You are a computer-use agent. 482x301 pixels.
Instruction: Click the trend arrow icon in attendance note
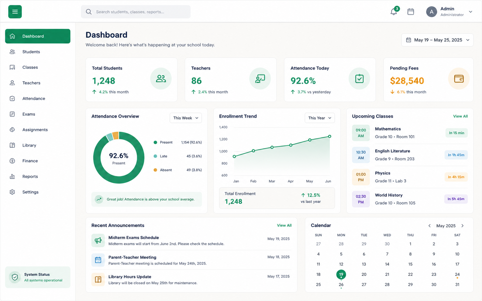click(x=99, y=199)
